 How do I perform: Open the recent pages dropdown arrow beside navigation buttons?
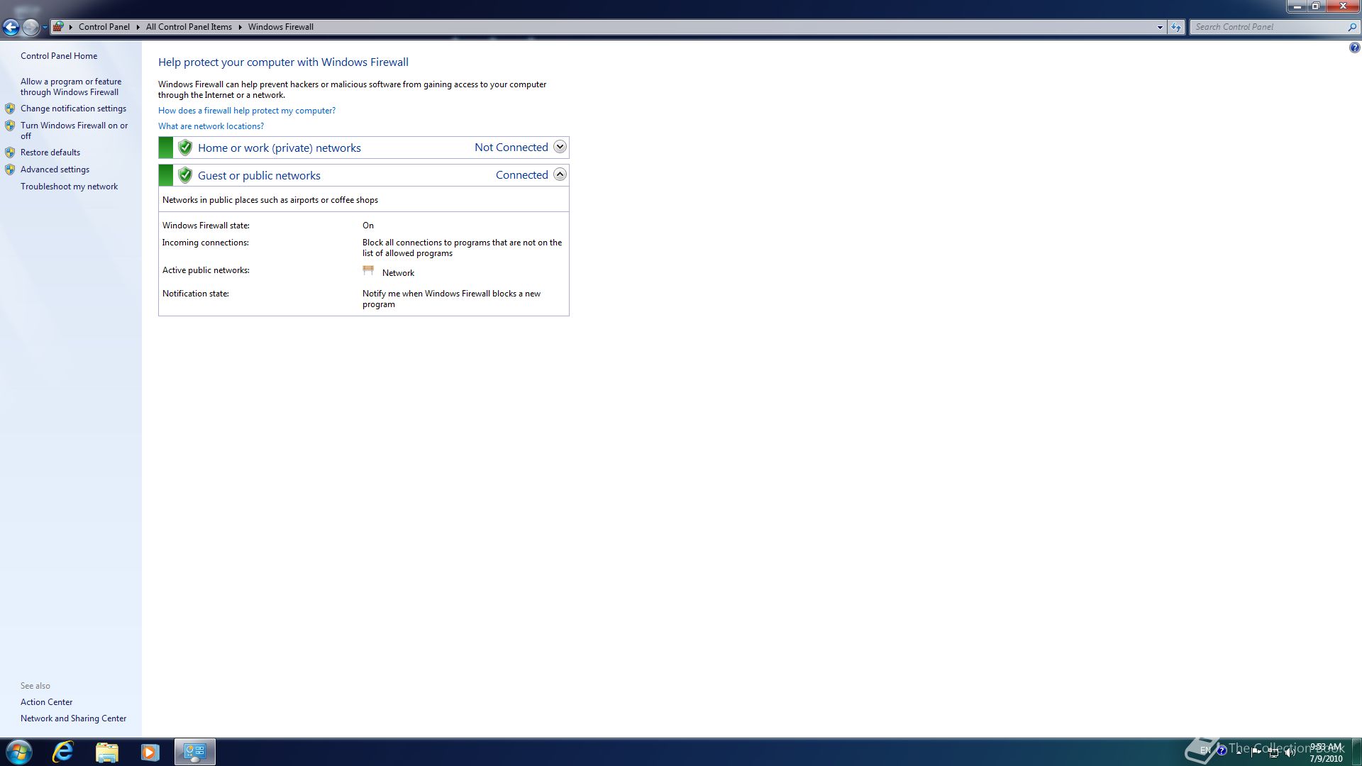tap(45, 28)
